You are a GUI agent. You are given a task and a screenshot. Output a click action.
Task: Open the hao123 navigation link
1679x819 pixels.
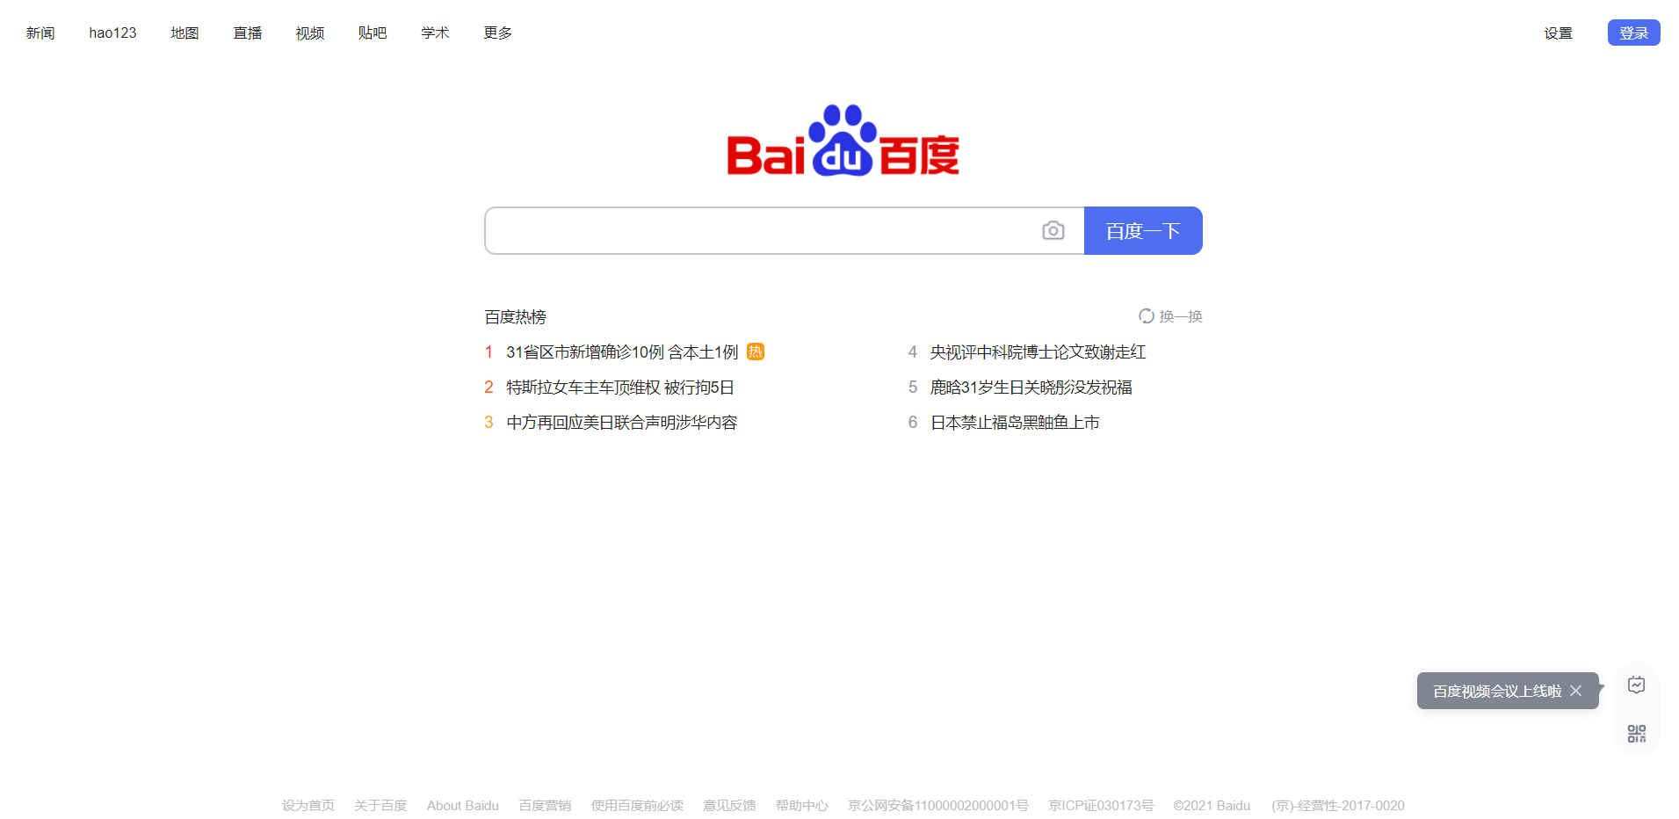pyautogui.click(x=112, y=33)
